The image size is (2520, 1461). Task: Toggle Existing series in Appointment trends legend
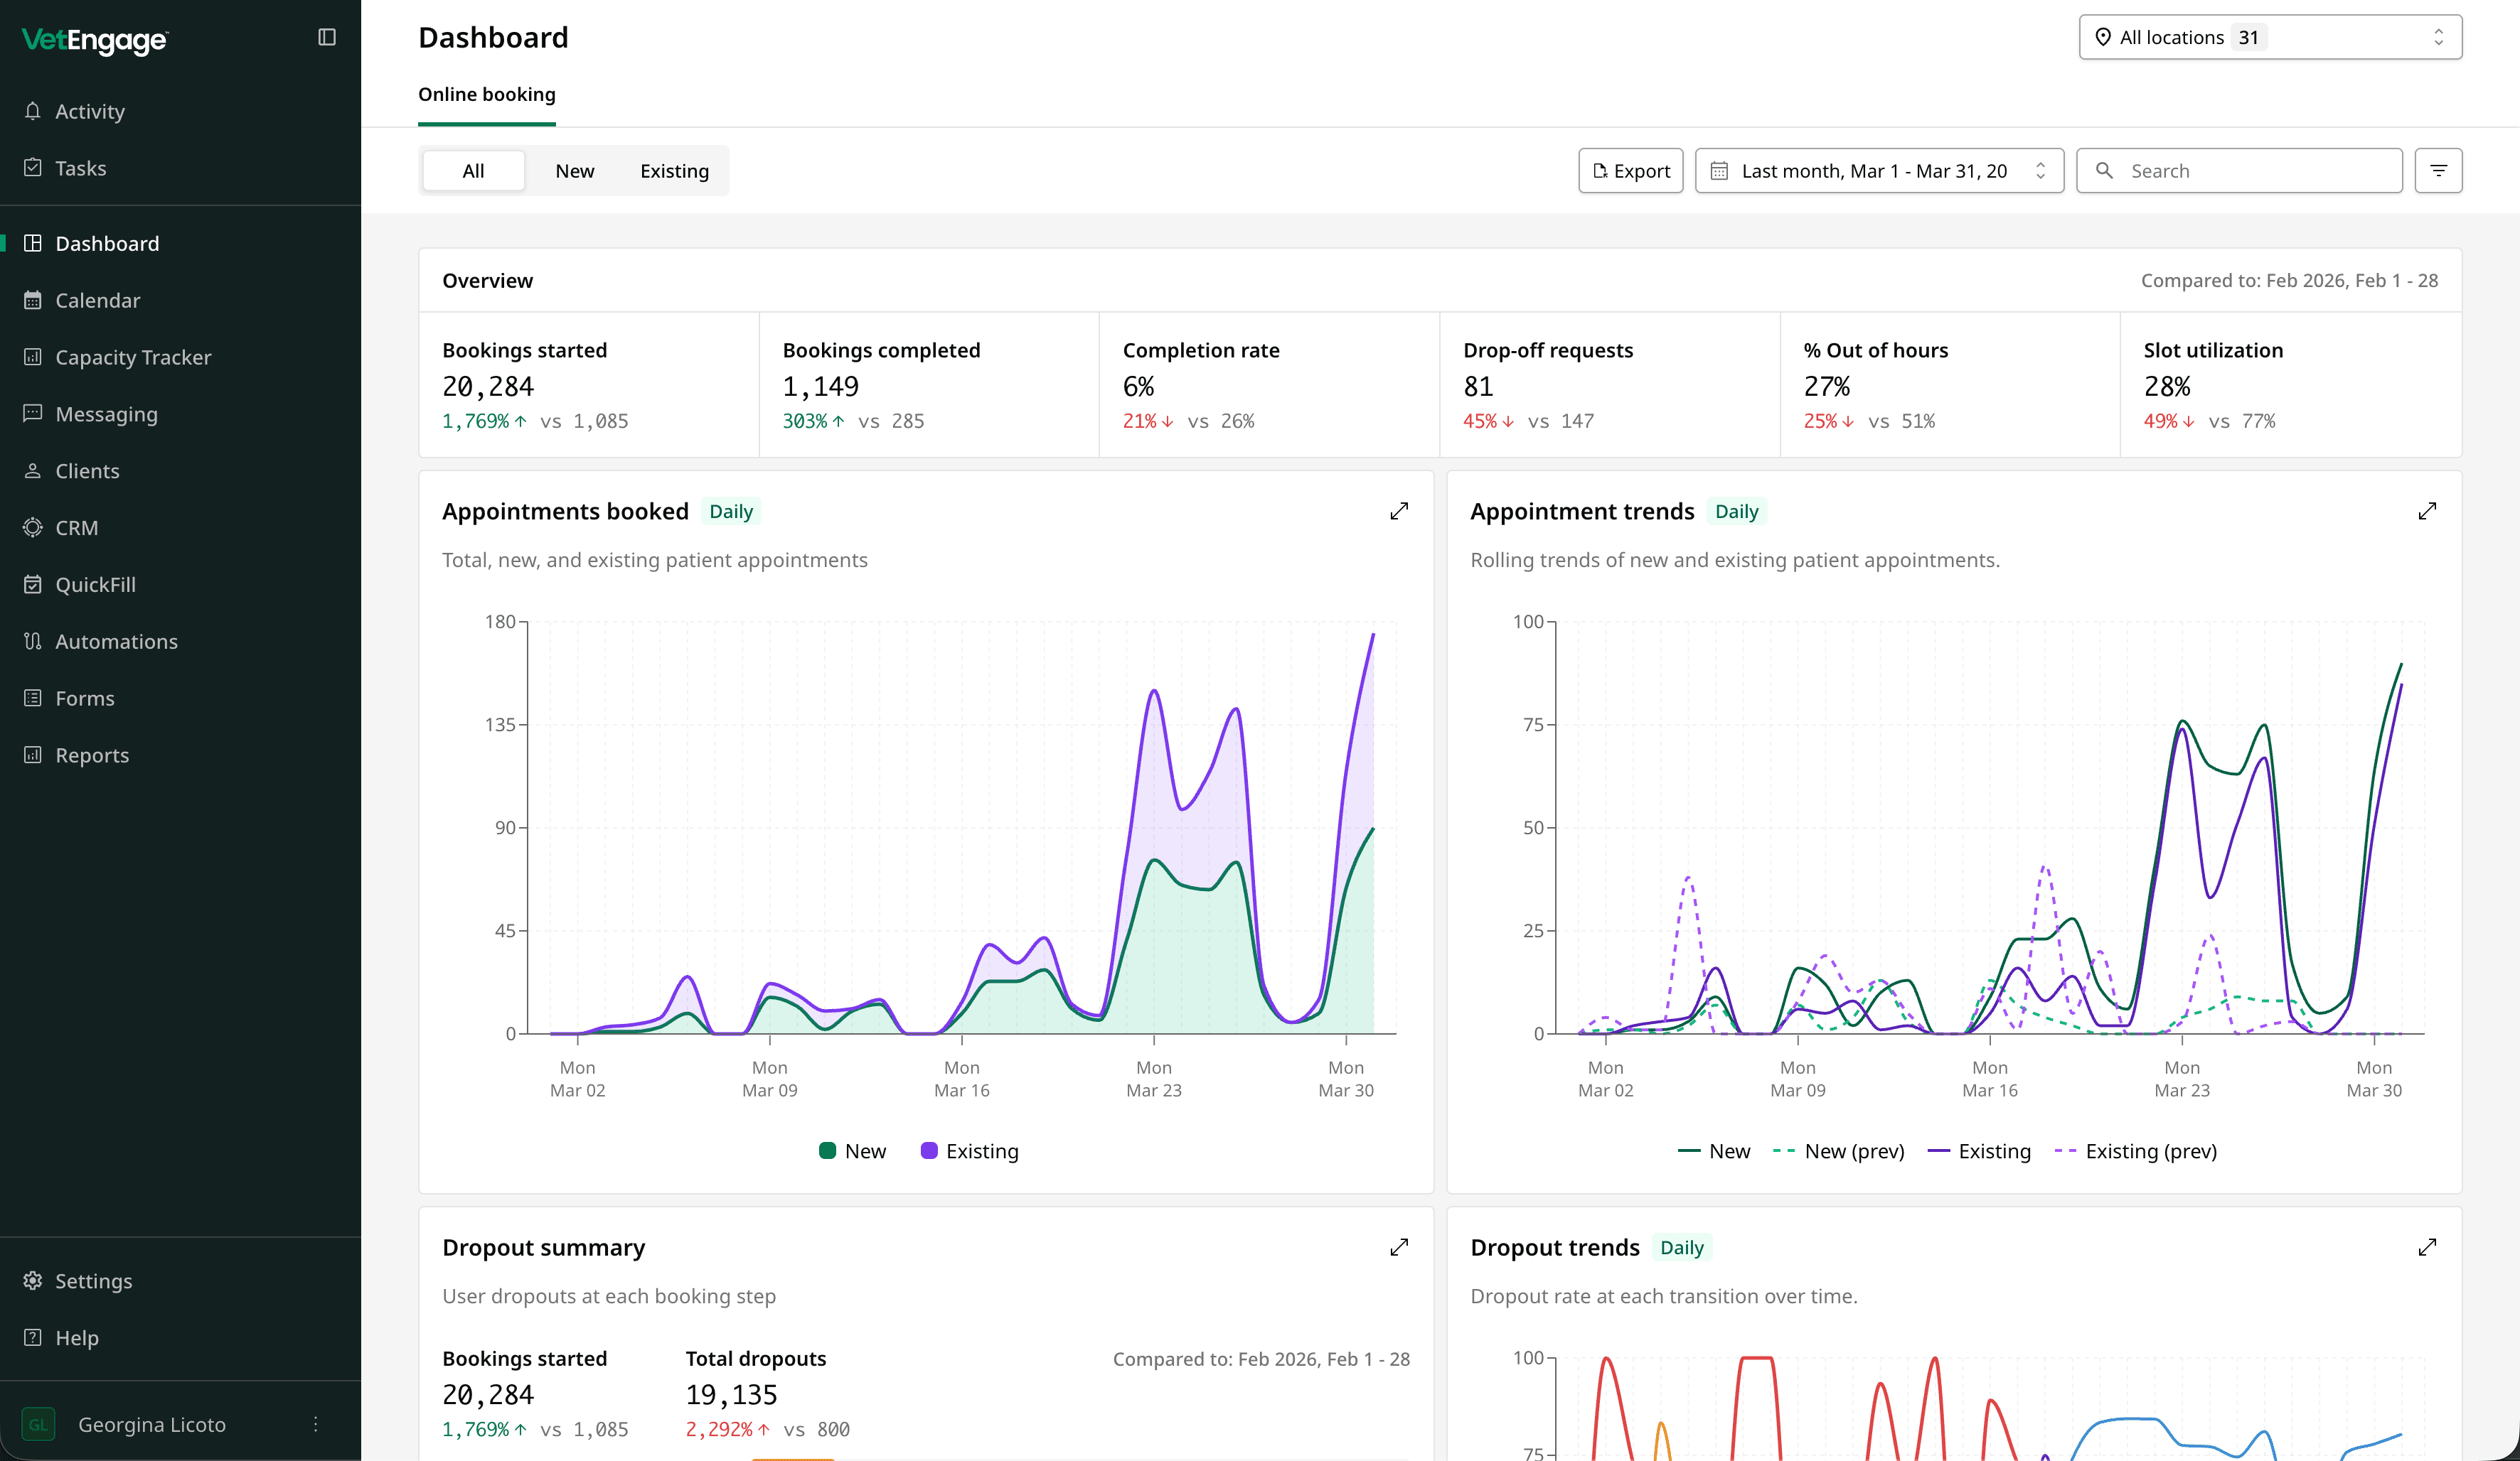pos(1979,1151)
